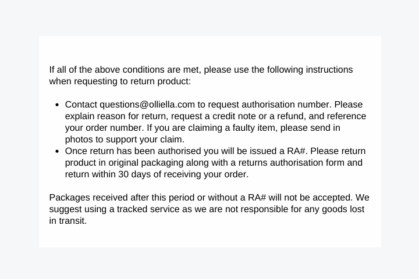Click the phrase "credit note"
419x279 pixels.
pos(234,116)
